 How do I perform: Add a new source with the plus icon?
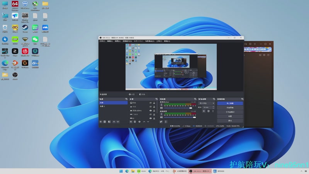coord(131,122)
